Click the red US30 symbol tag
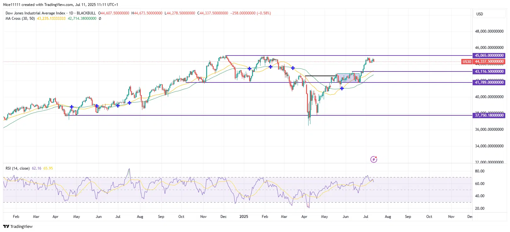510x232 pixels. click(467, 62)
